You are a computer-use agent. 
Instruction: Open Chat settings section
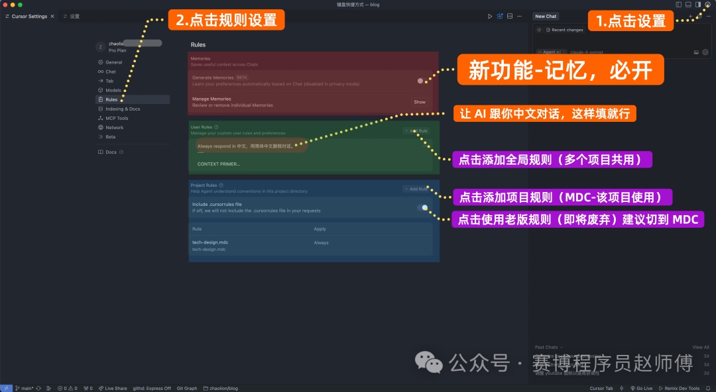[x=133, y=72]
